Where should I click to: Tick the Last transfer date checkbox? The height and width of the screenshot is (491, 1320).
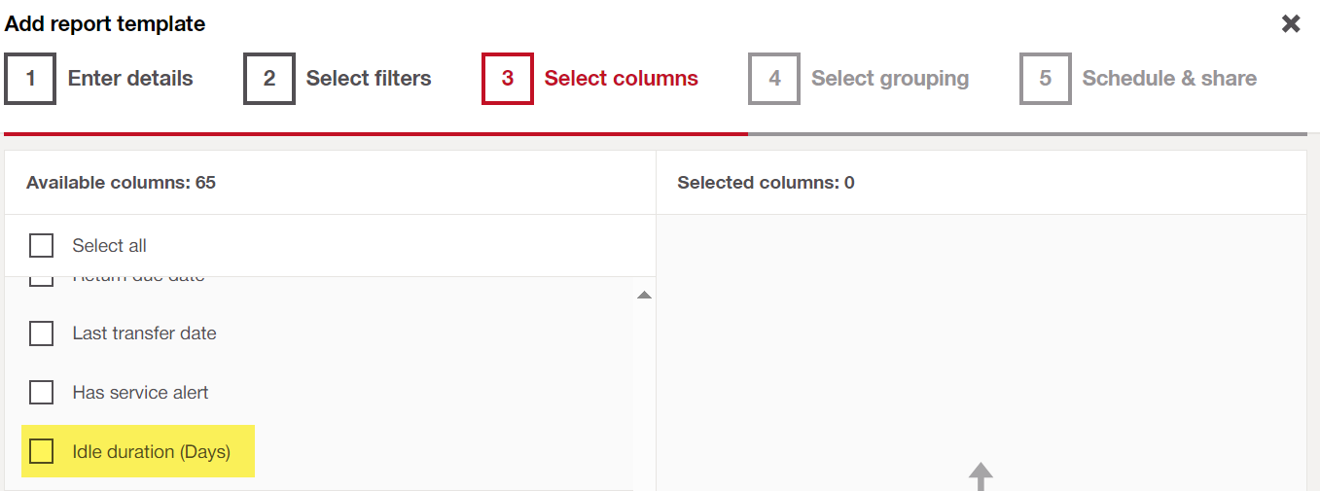tap(41, 333)
